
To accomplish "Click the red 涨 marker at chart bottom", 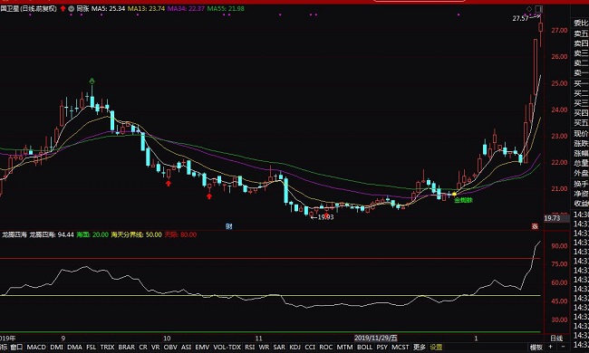I will coord(535,226).
